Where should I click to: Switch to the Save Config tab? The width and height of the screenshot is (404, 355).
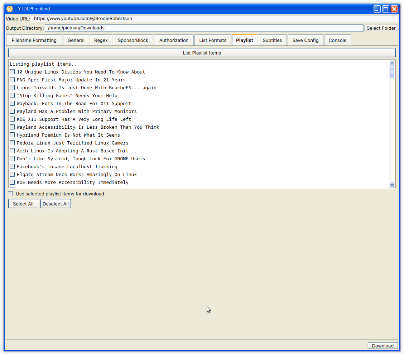[x=305, y=40]
